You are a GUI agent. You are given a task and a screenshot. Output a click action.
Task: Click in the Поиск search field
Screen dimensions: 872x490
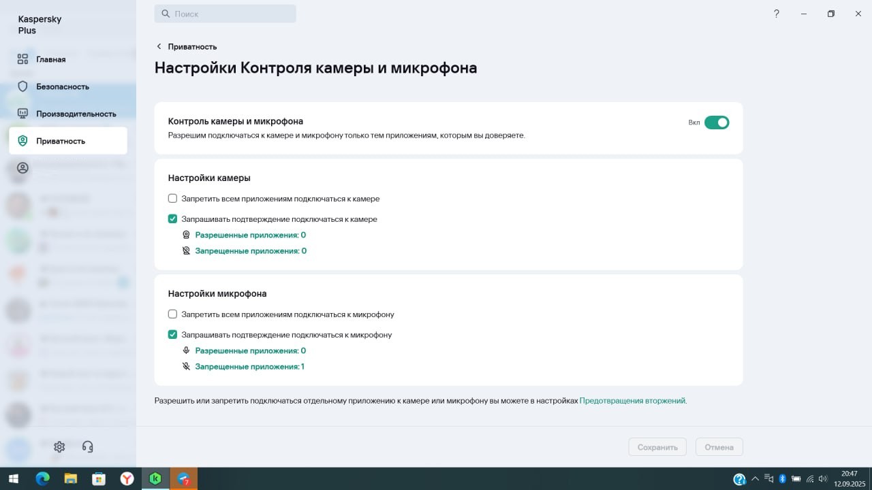coord(232,14)
